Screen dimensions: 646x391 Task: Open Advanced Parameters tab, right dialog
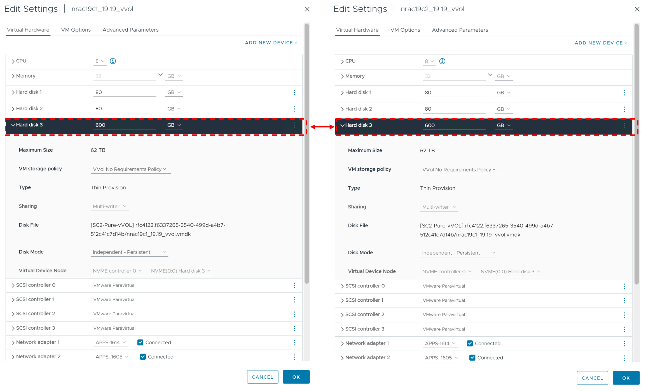460,30
